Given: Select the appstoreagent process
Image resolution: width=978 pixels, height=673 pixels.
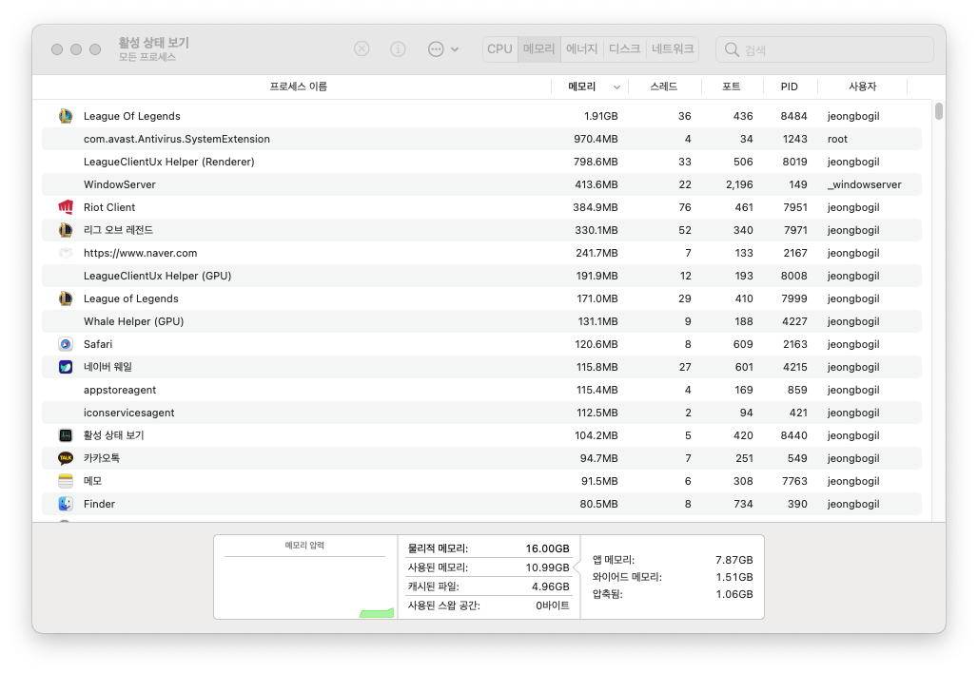Looking at the screenshot, I should pyautogui.click(x=481, y=390).
